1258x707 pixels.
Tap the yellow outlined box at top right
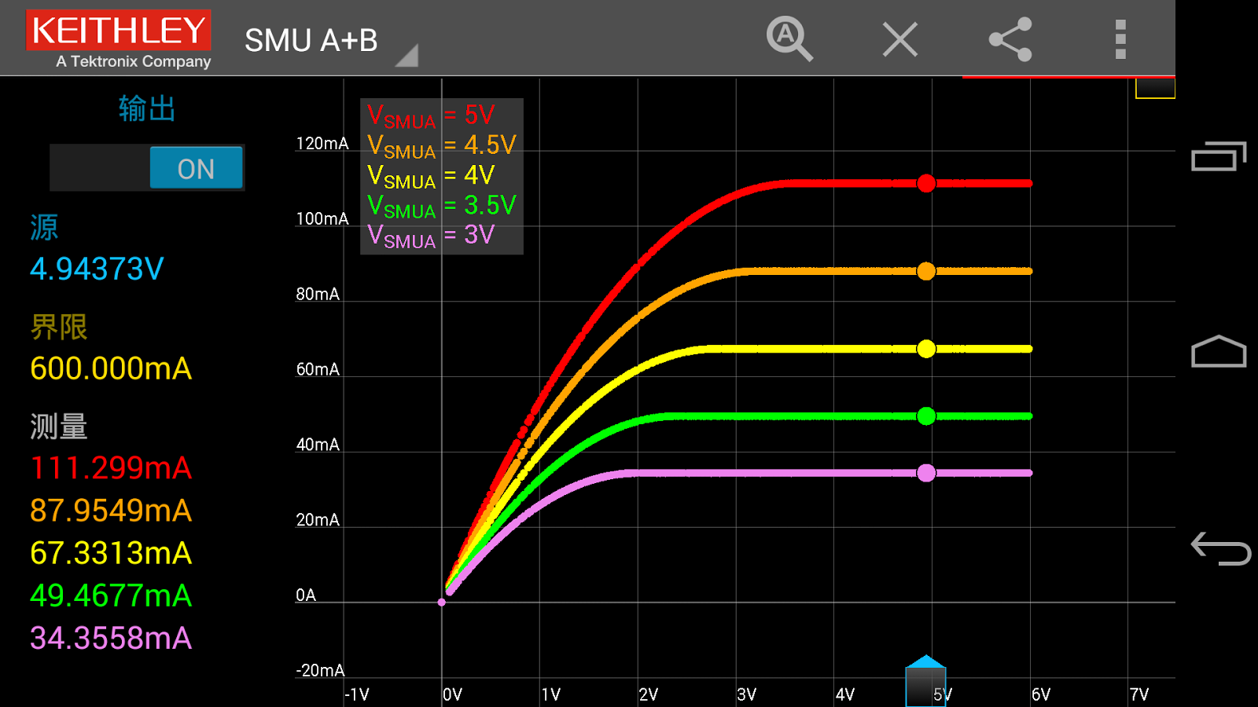[x=1155, y=88]
